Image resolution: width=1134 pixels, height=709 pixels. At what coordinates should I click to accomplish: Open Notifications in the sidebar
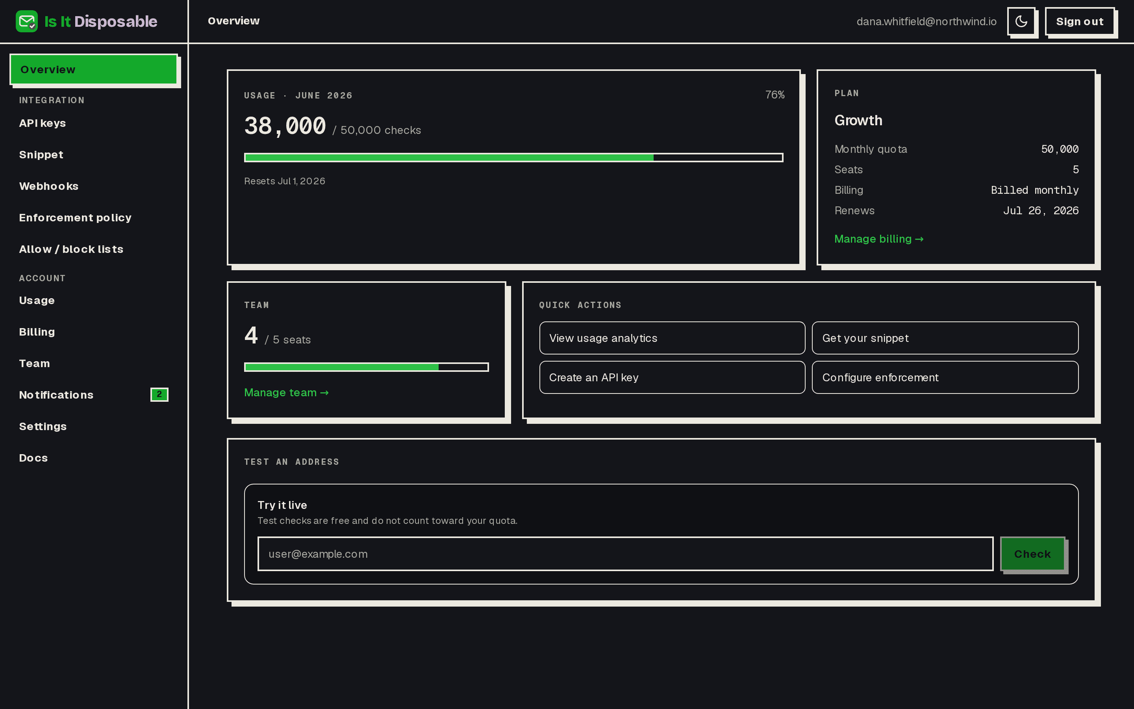pyautogui.click(x=93, y=395)
